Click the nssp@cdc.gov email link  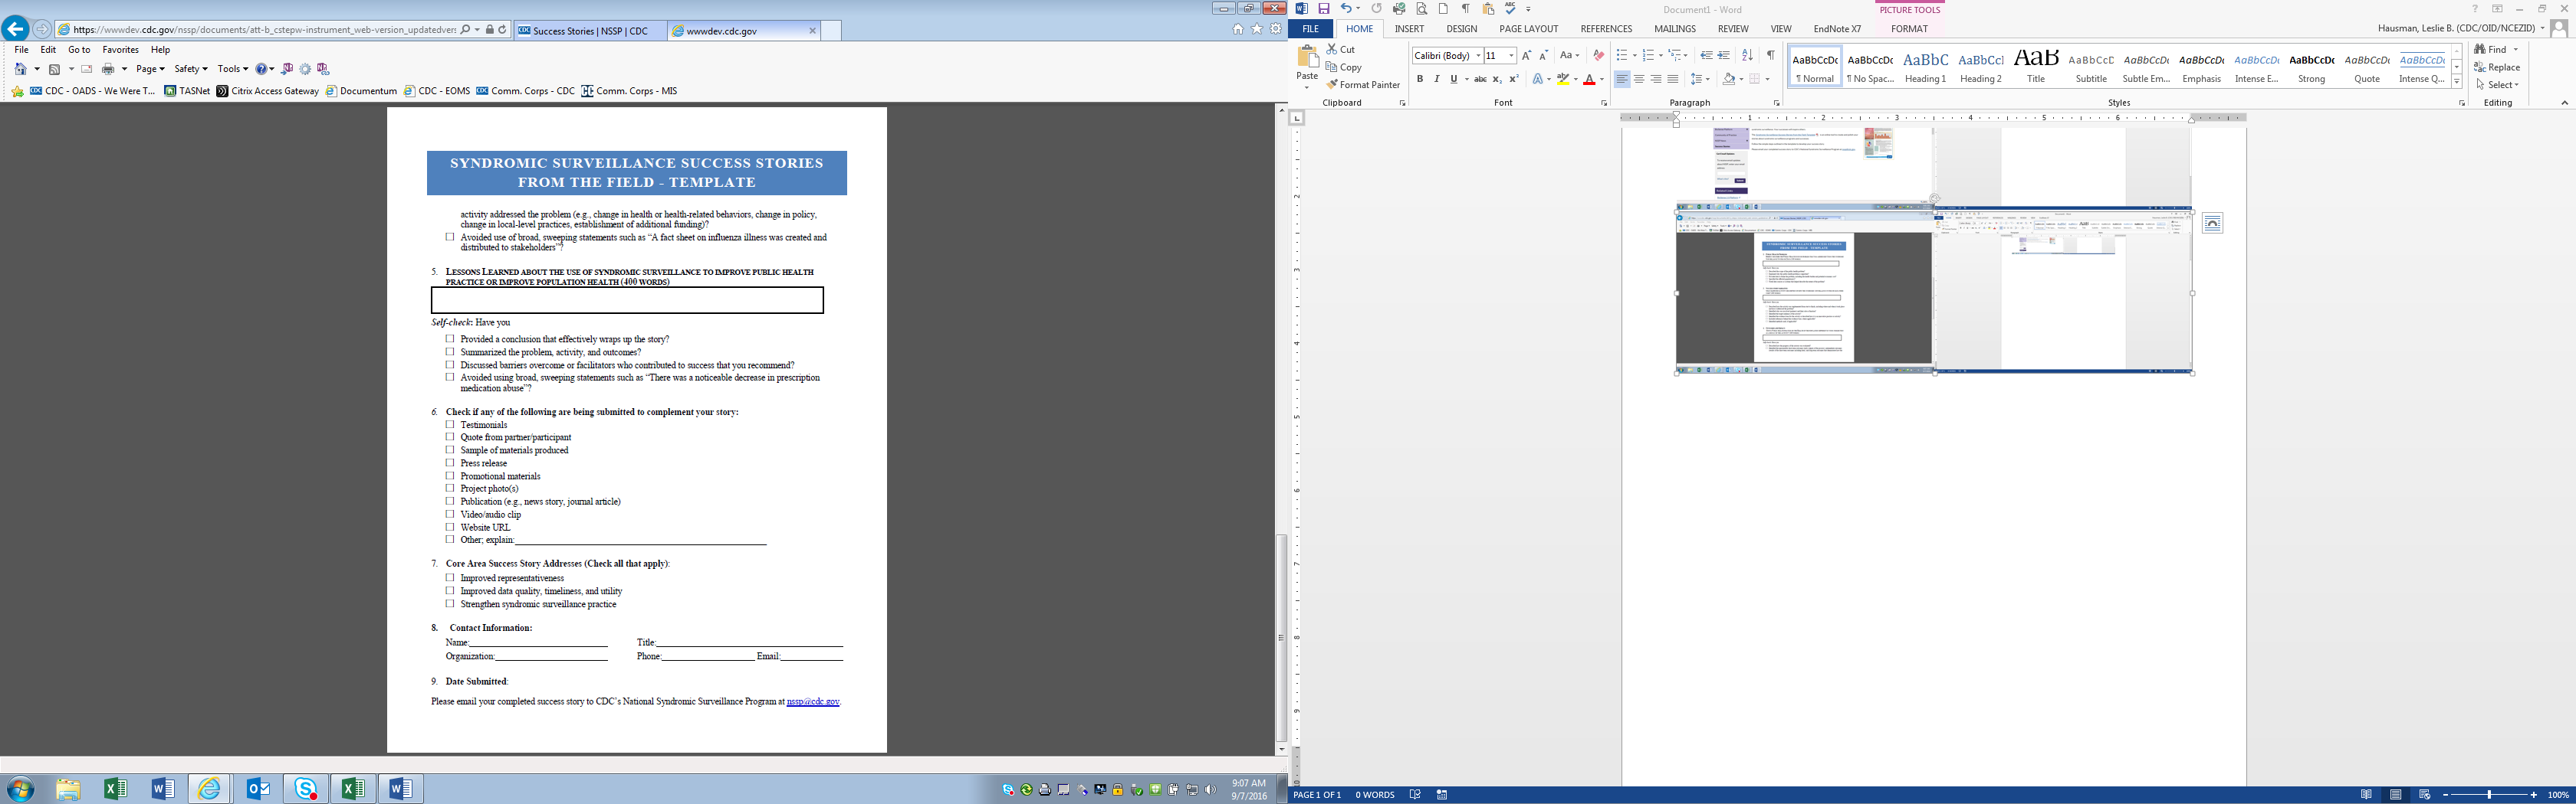(x=812, y=702)
